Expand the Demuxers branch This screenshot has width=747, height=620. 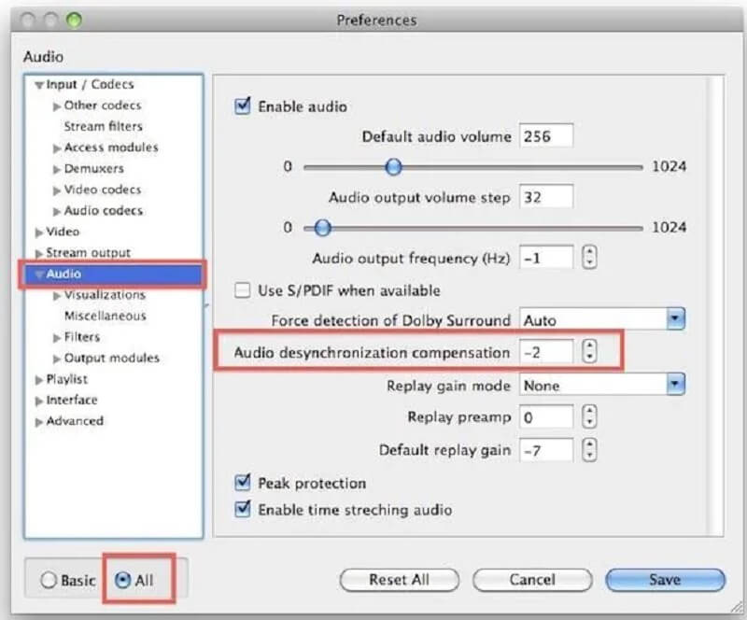click(x=56, y=168)
